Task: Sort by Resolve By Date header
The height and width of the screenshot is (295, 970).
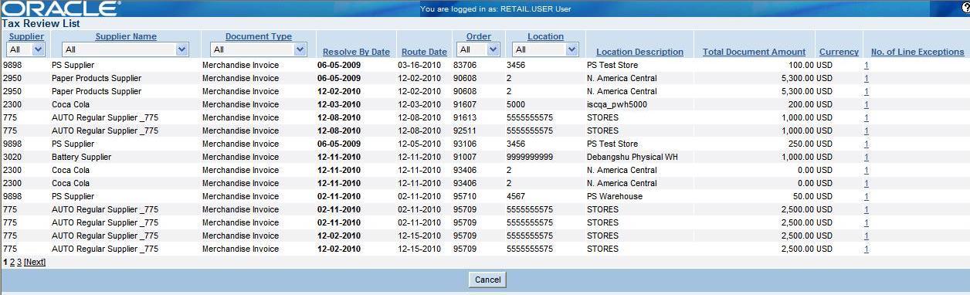Action: 356,52
